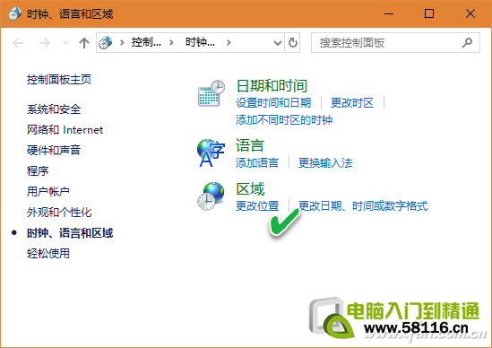Open 用户帐户 category
Screen dimensions: 492x348
point(48,191)
